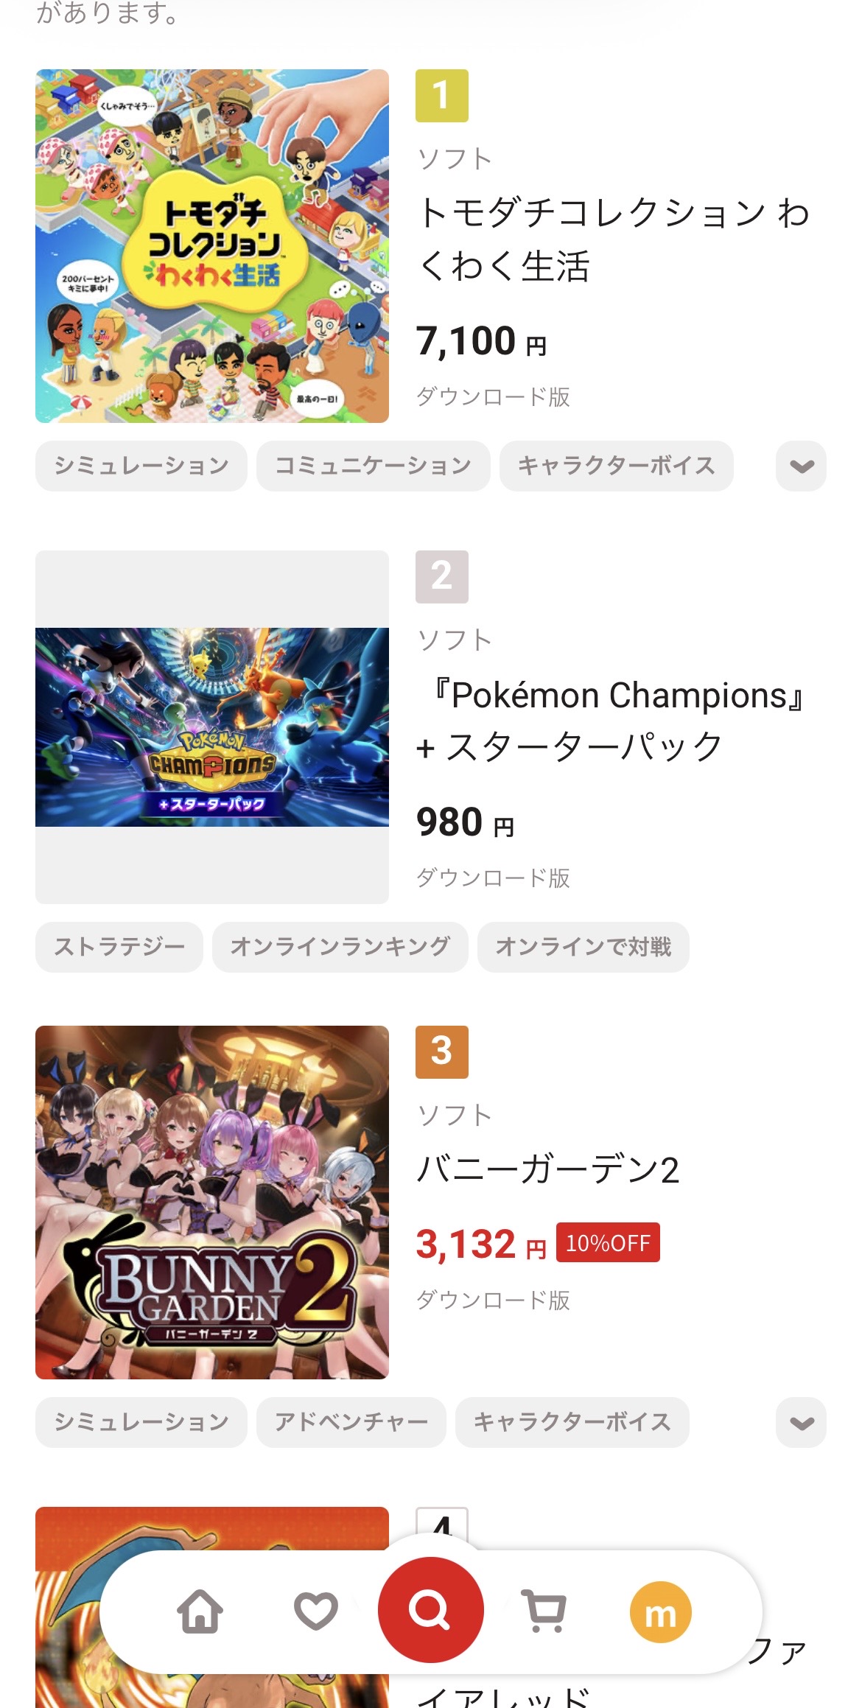Expand tags for Bunny Garden 2
Viewport: 862px width, 1708px height.
tap(801, 1422)
